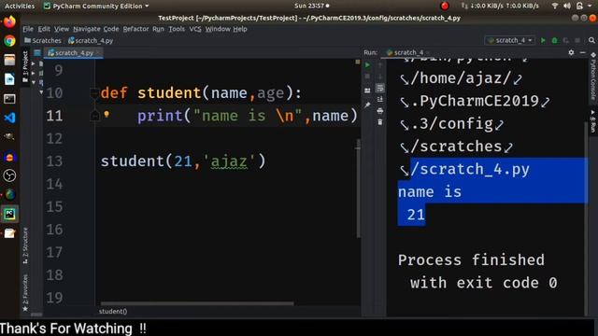Toggle the Favorites tool window button
The image size is (598, 336).
point(25,292)
